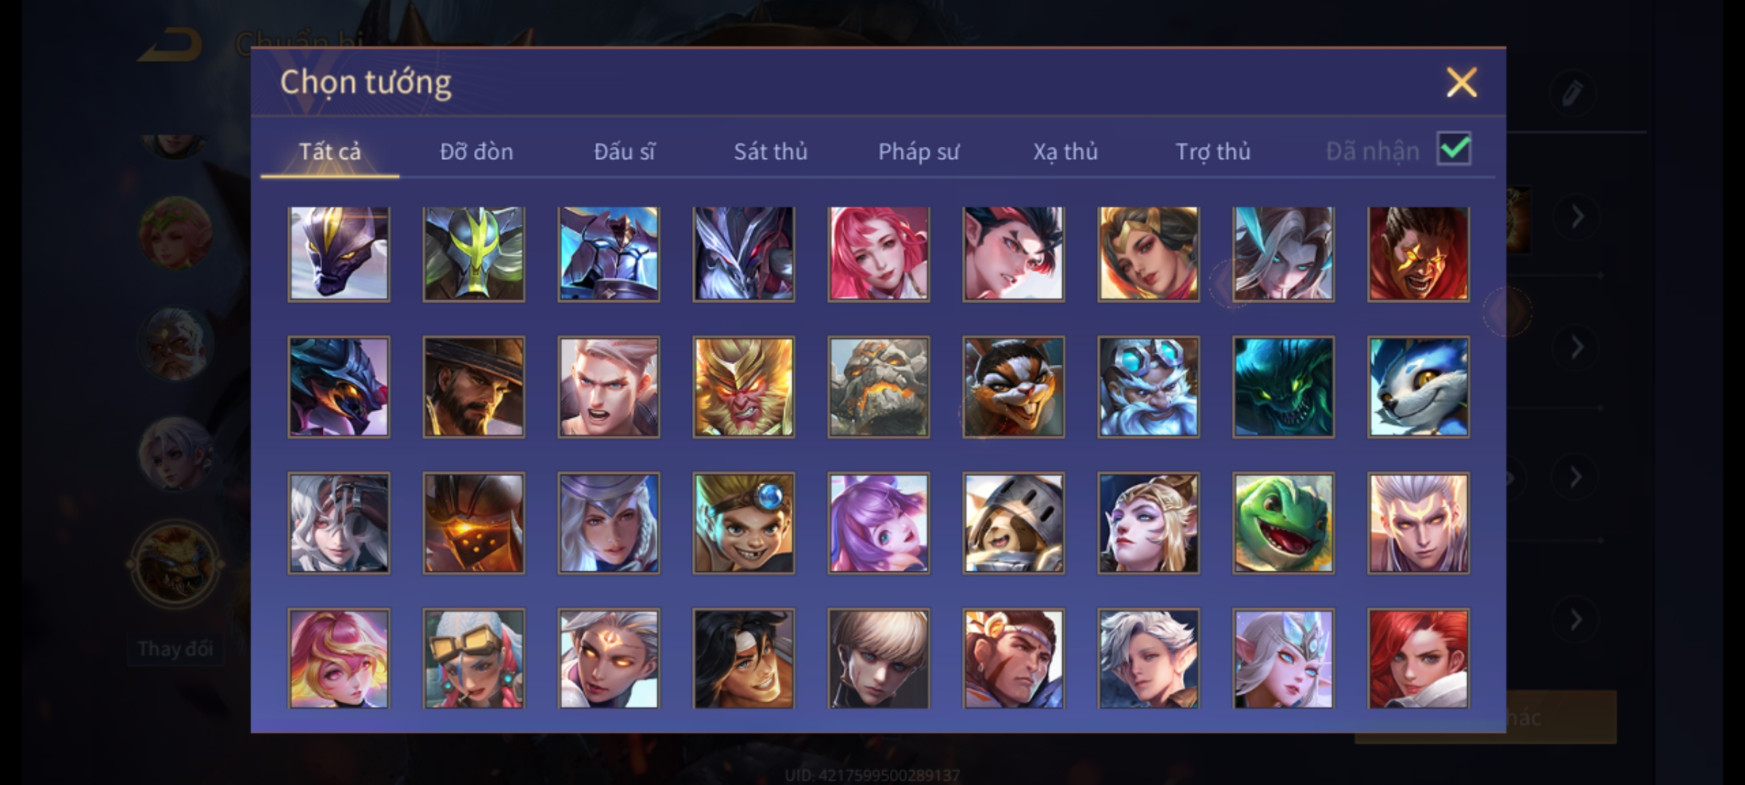This screenshot has width=1745, height=785.
Task: Switch to the Pháp sư tab
Action: click(918, 151)
